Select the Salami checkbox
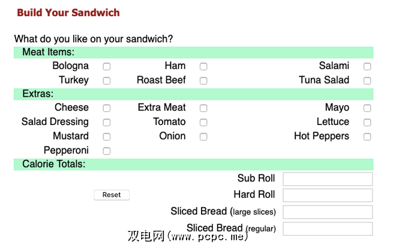Screen dimensions: 402x250 click(367, 67)
